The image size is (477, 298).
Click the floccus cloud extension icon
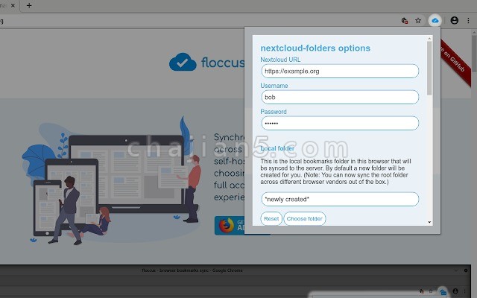pyautogui.click(x=435, y=21)
